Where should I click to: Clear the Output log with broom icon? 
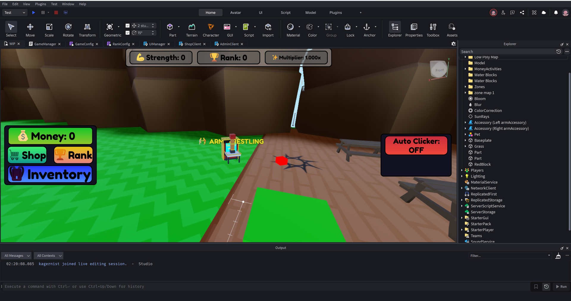point(558,256)
